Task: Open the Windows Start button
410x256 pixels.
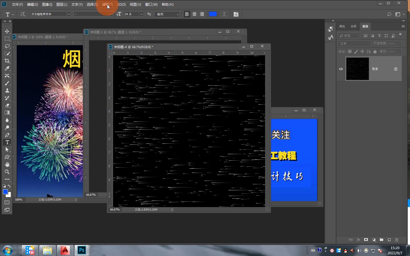Action: tap(8, 250)
